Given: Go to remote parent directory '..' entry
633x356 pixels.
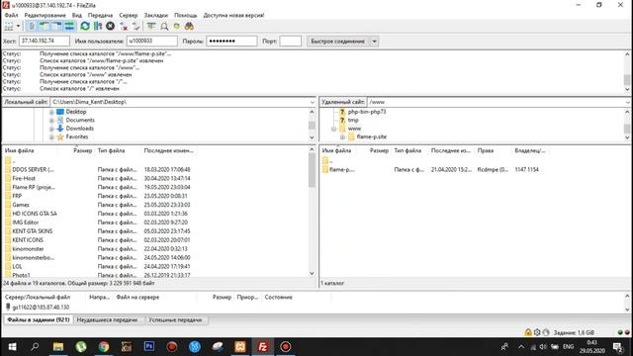Looking at the screenshot, I should (x=327, y=160).
